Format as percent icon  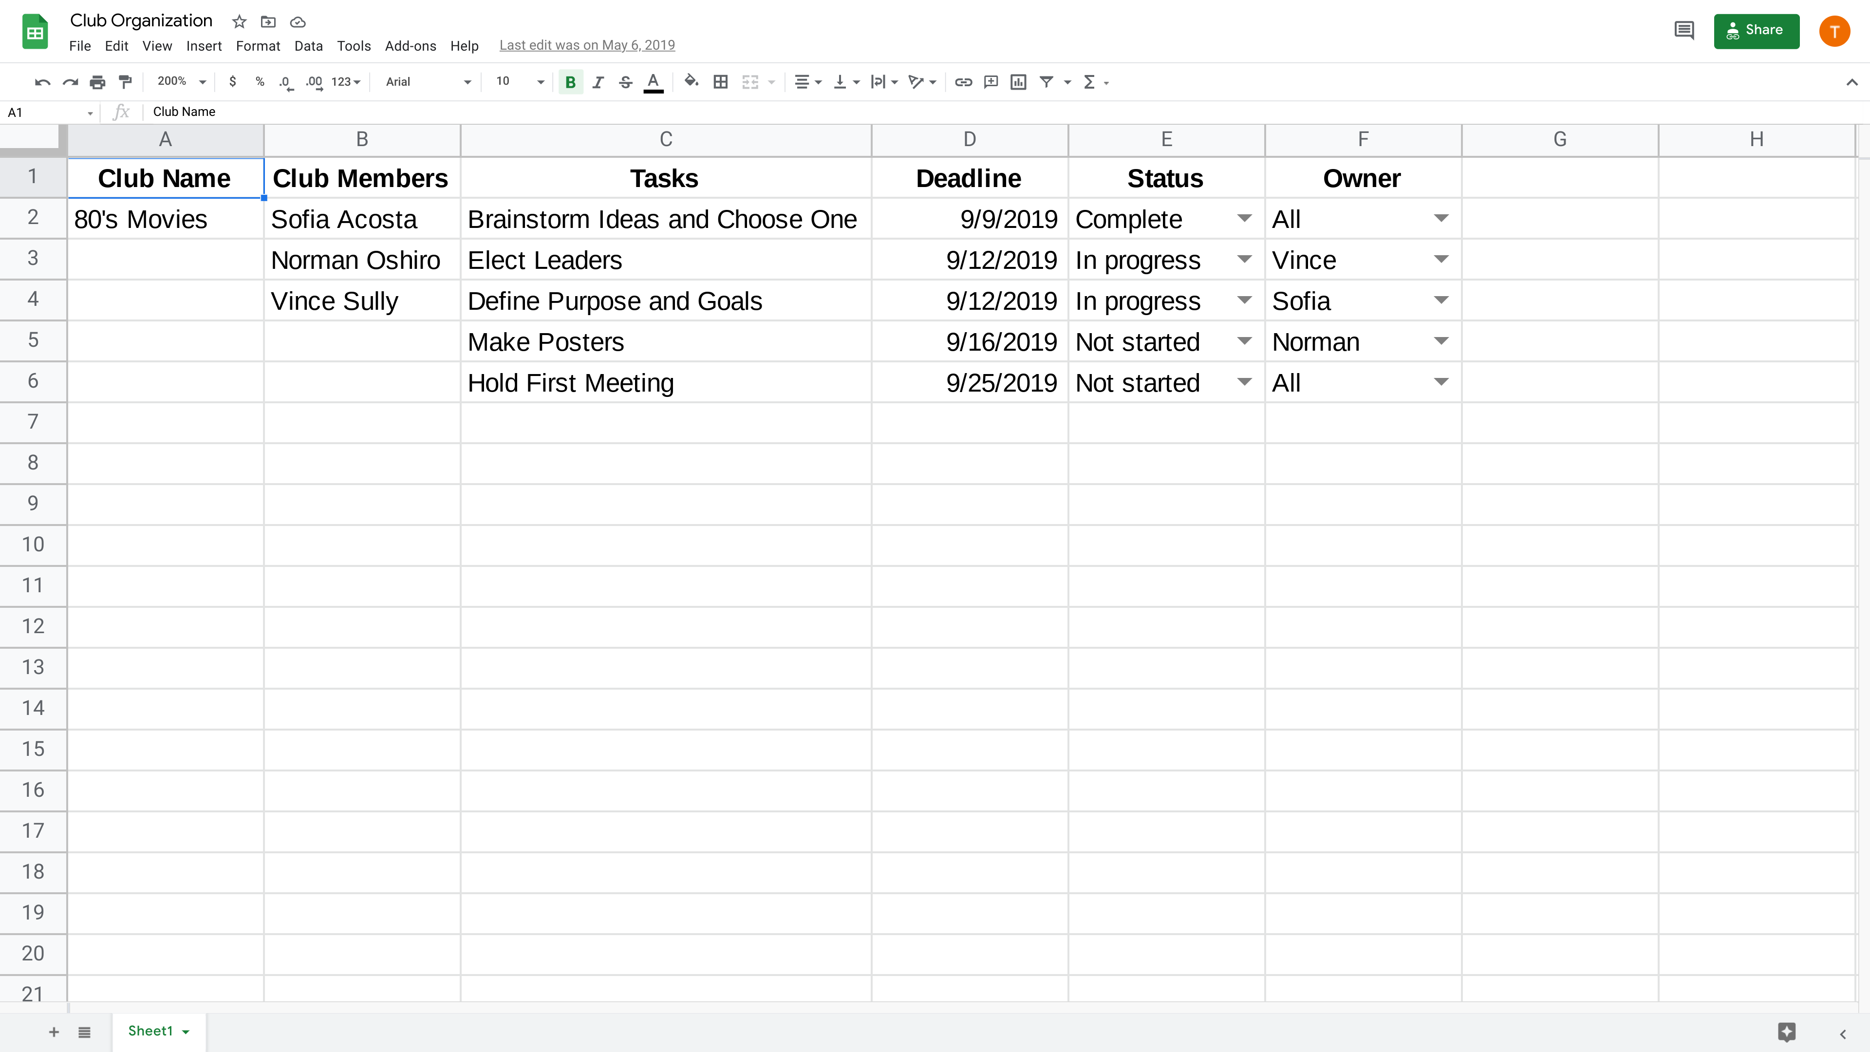[x=260, y=82]
